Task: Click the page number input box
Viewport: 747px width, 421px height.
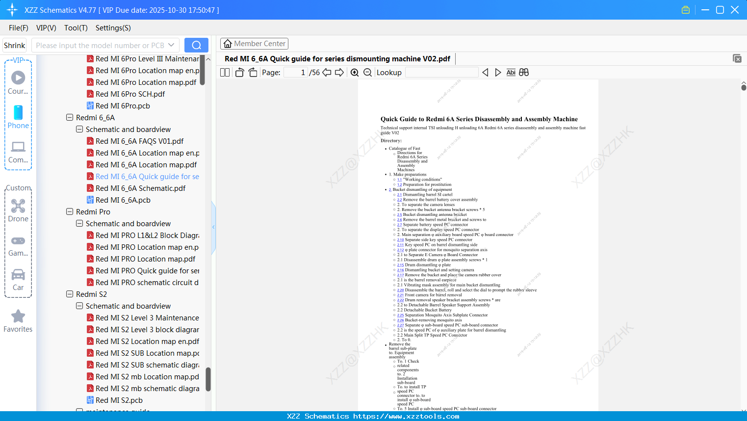Action: [x=296, y=73]
